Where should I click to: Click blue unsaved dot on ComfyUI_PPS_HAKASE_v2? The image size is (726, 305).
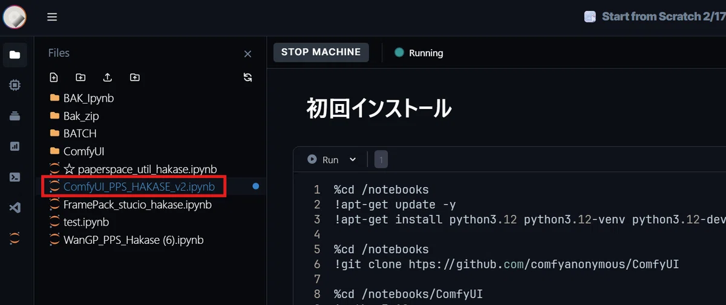click(x=255, y=186)
